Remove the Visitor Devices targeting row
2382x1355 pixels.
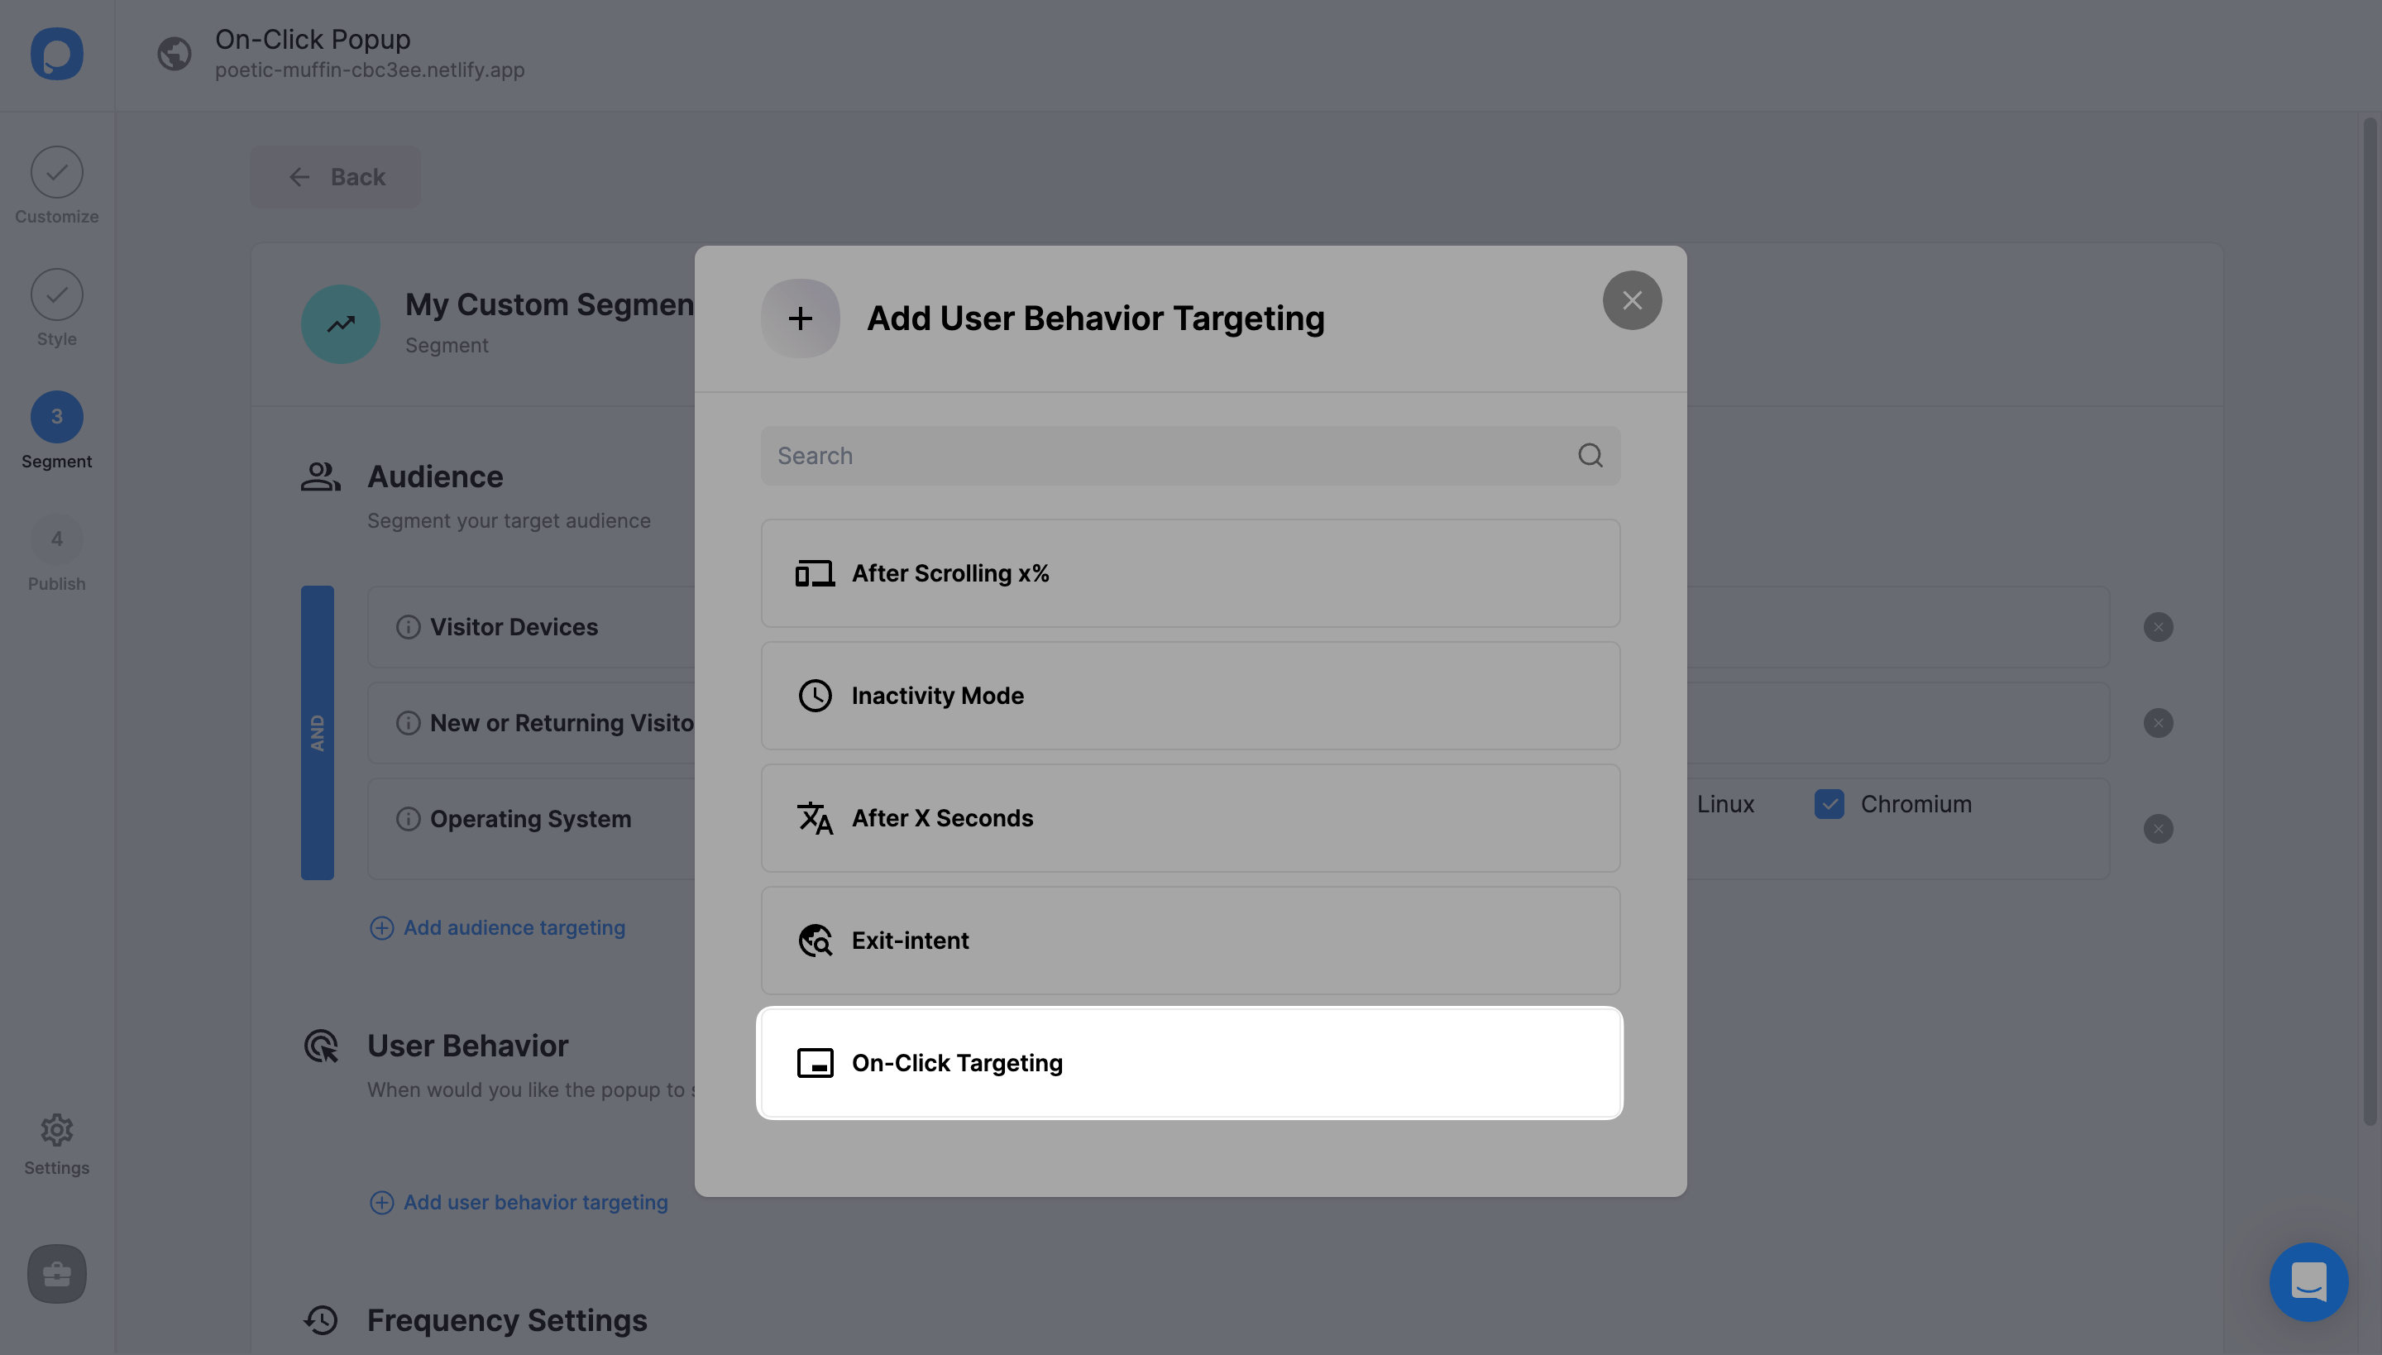(x=2158, y=627)
